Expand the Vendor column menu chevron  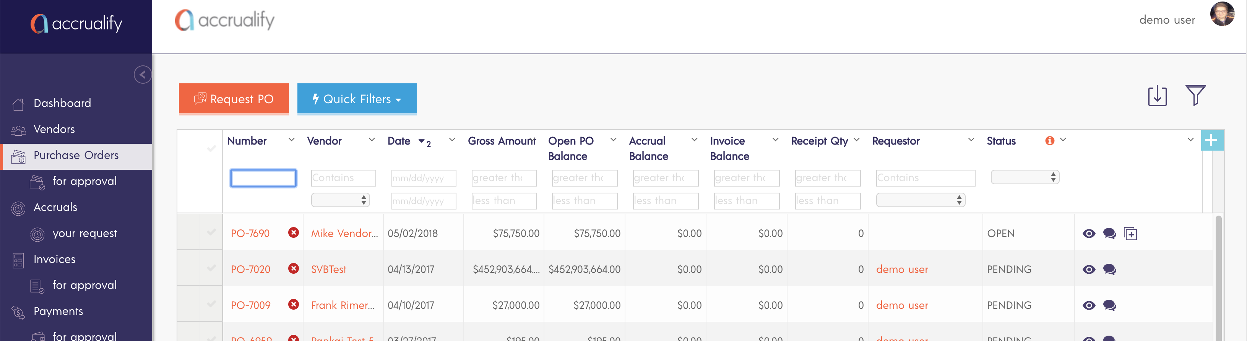372,140
